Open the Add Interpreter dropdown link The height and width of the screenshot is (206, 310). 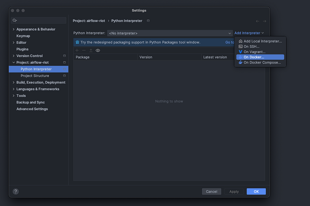[249, 33]
